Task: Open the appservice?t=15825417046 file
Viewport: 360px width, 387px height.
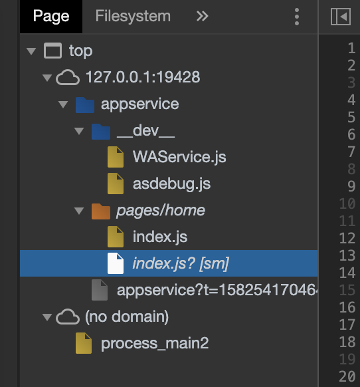Action: point(217,290)
